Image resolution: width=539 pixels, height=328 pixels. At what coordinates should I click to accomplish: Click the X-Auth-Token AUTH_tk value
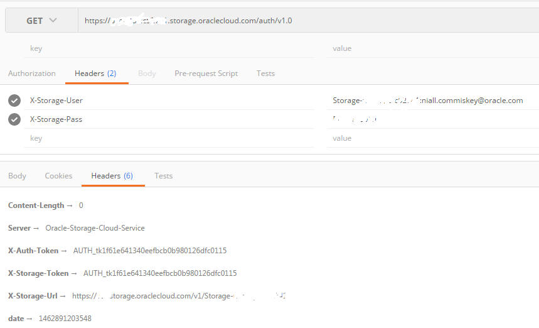click(x=150, y=251)
